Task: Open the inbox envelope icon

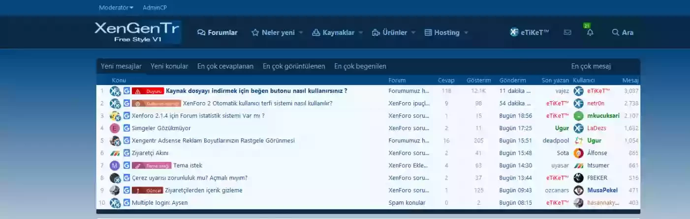Action: (x=567, y=32)
